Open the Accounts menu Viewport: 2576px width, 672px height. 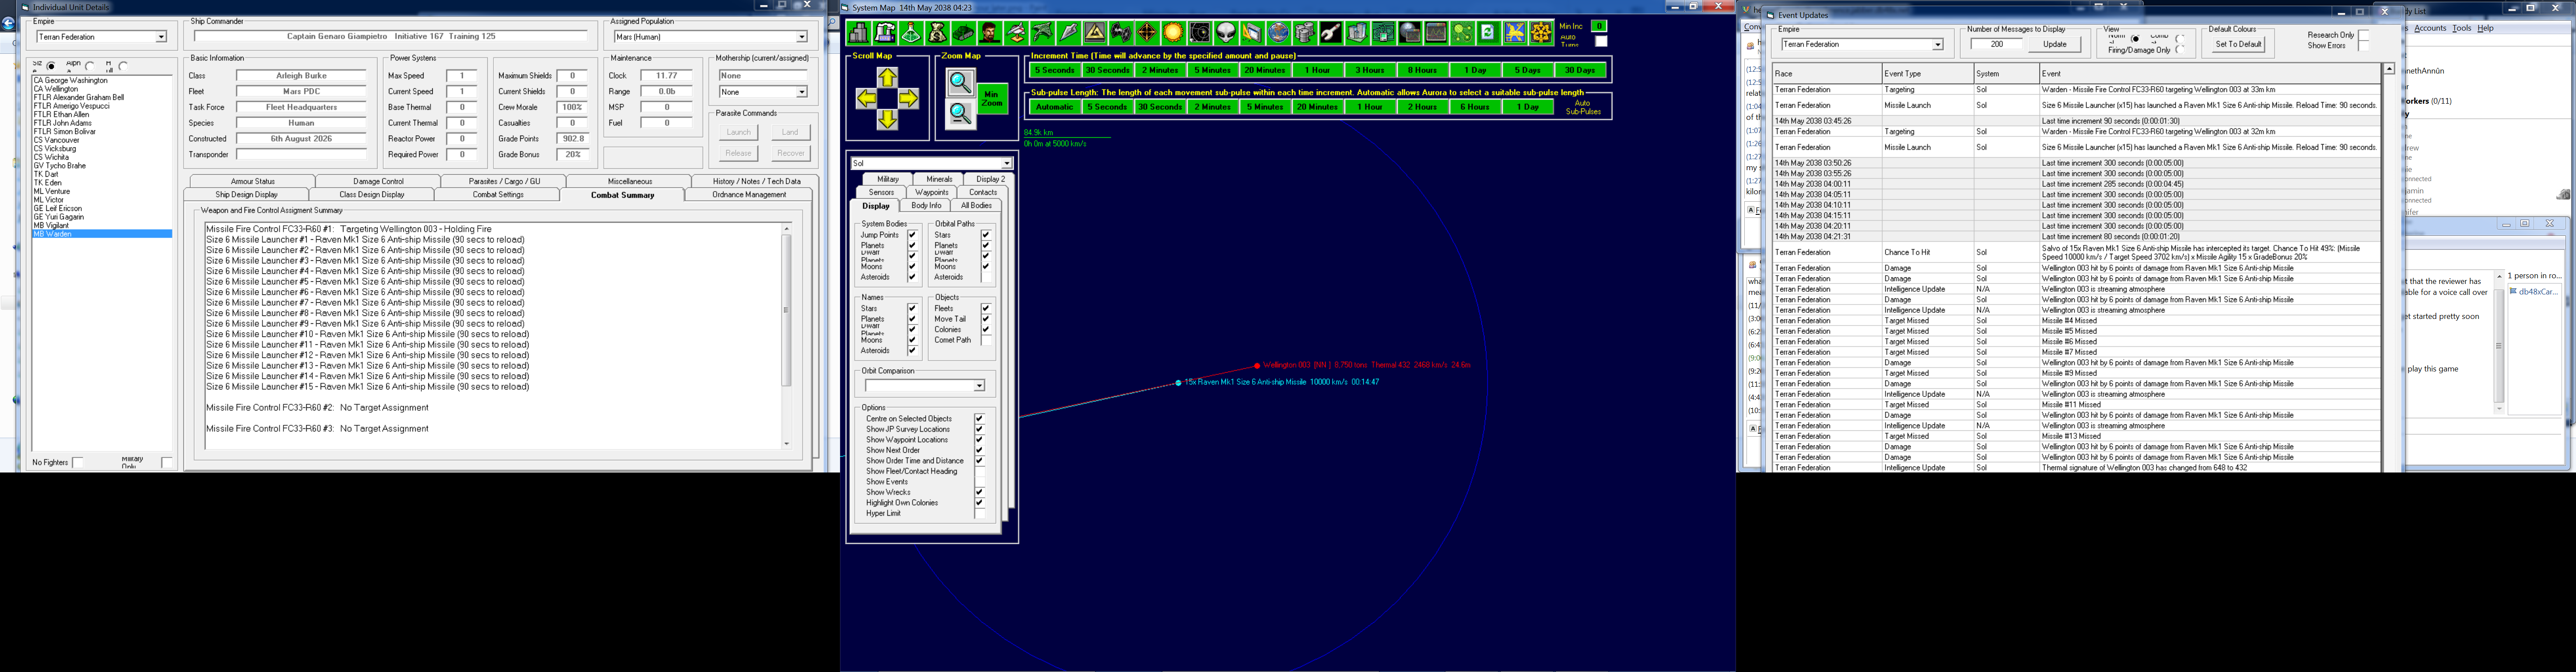[x=2430, y=28]
